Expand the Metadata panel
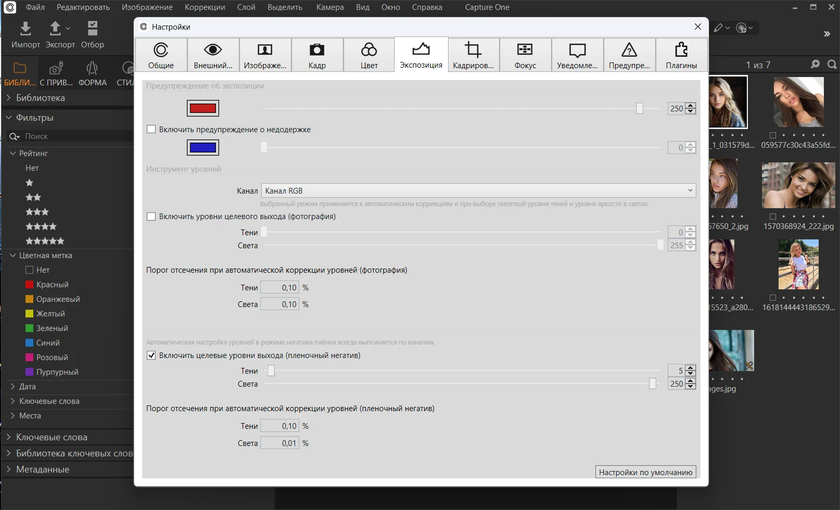This screenshot has height=510, width=840. tap(42, 469)
